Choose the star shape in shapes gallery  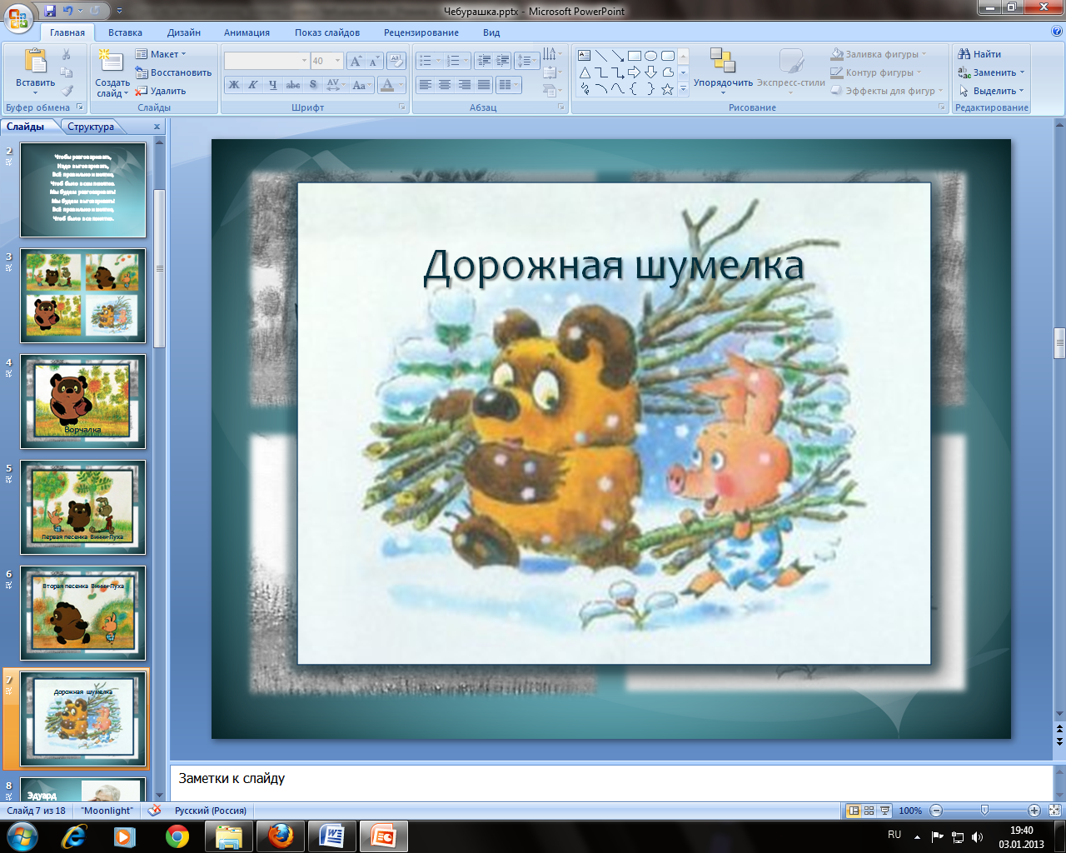pyautogui.click(x=667, y=89)
